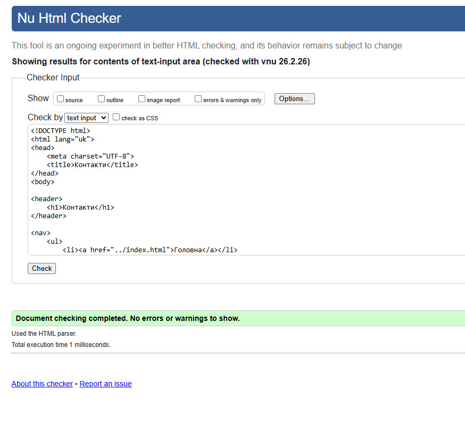Click the green Document checking completed banner
Image resolution: width=465 pixels, height=422 pixels.
[128, 318]
